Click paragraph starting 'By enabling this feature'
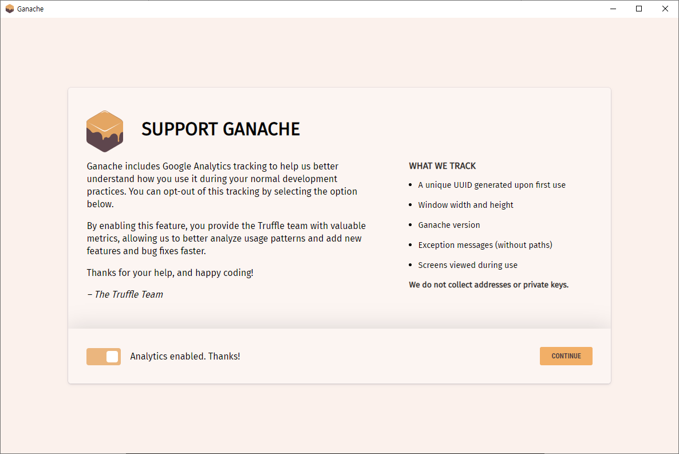The image size is (679, 454). click(226, 238)
